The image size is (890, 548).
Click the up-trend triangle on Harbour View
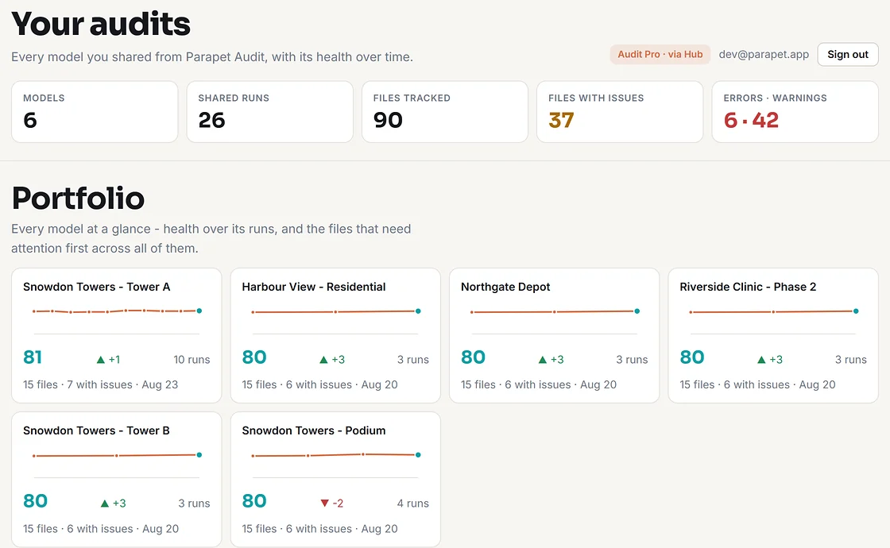(323, 360)
